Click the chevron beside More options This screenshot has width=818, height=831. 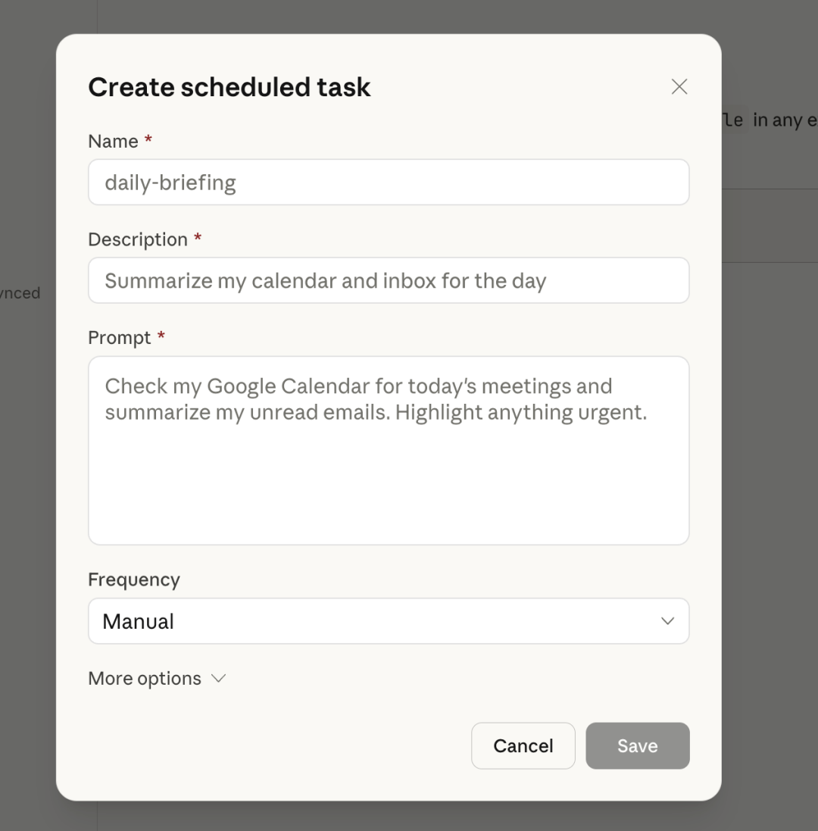point(218,678)
